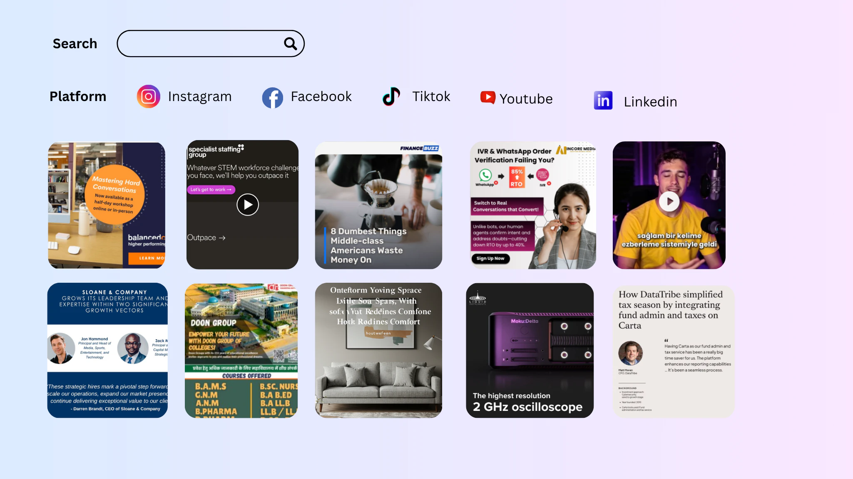The width and height of the screenshot is (853, 479).
Task: Open the Doon Group colleges ad
Action: click(x=241, y=351)
